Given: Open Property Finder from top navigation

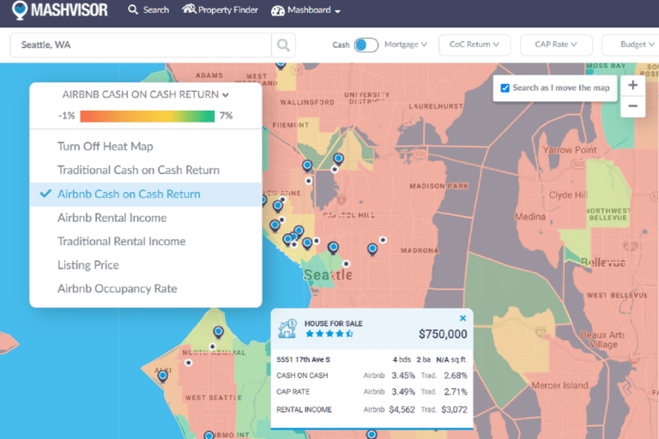Looking at the screenshot, I should point(220,10).
